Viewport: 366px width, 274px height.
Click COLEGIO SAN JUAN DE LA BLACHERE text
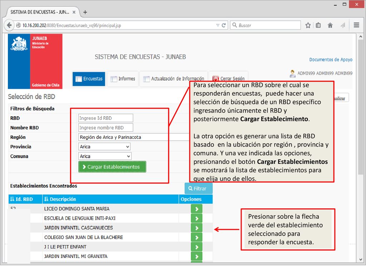pos(84,237)
